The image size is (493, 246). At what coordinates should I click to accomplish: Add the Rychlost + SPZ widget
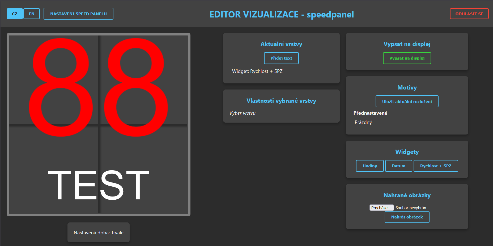pyautogui.click(x=436, y=166)
